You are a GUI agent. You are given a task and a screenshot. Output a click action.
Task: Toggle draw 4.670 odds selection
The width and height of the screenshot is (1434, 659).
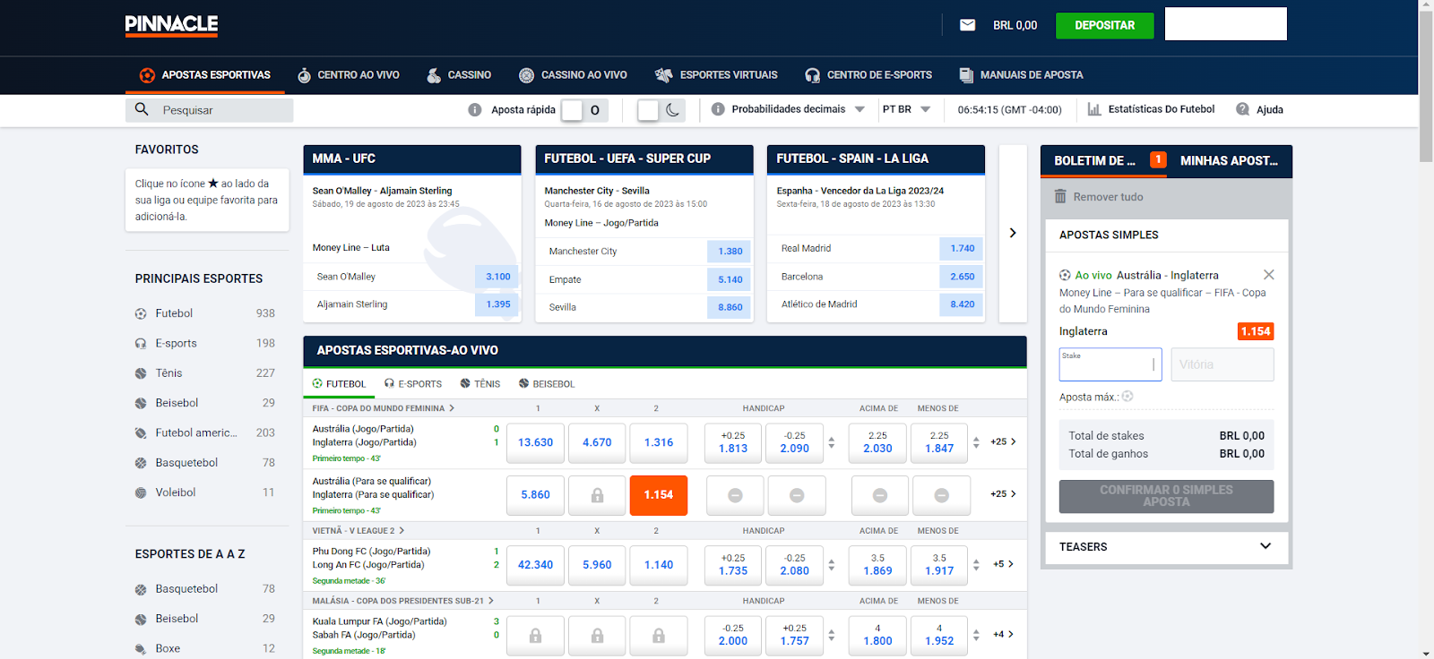pos(597,442)
